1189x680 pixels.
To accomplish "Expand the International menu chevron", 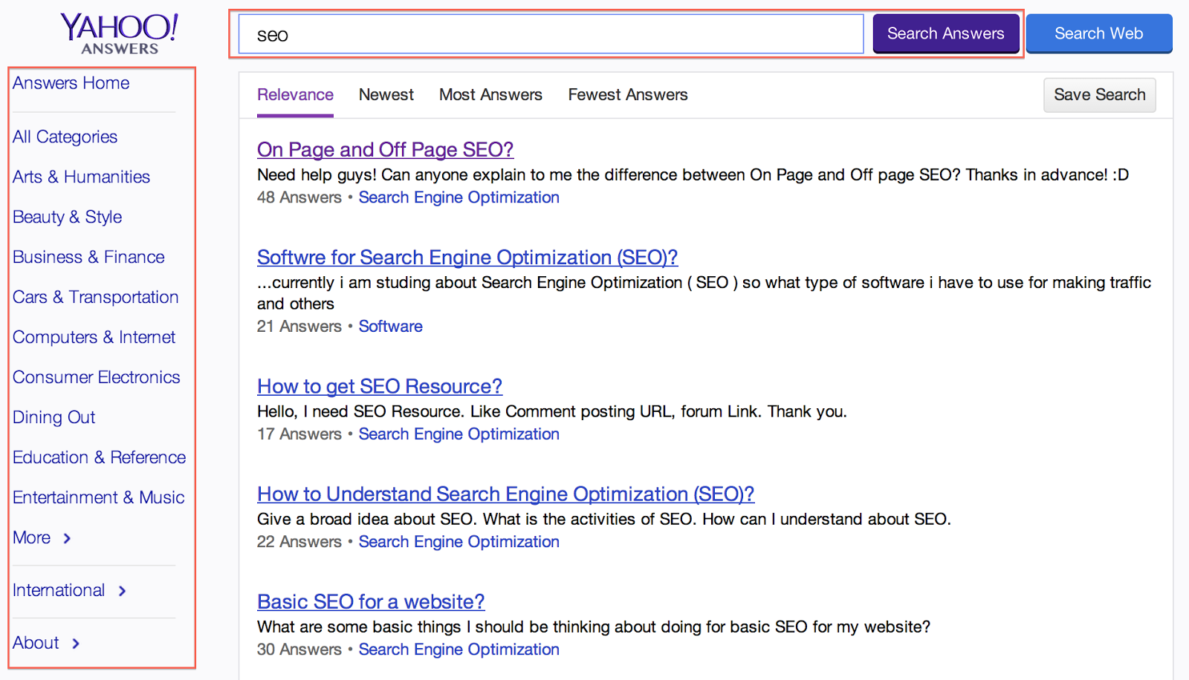I will (123, 591).
